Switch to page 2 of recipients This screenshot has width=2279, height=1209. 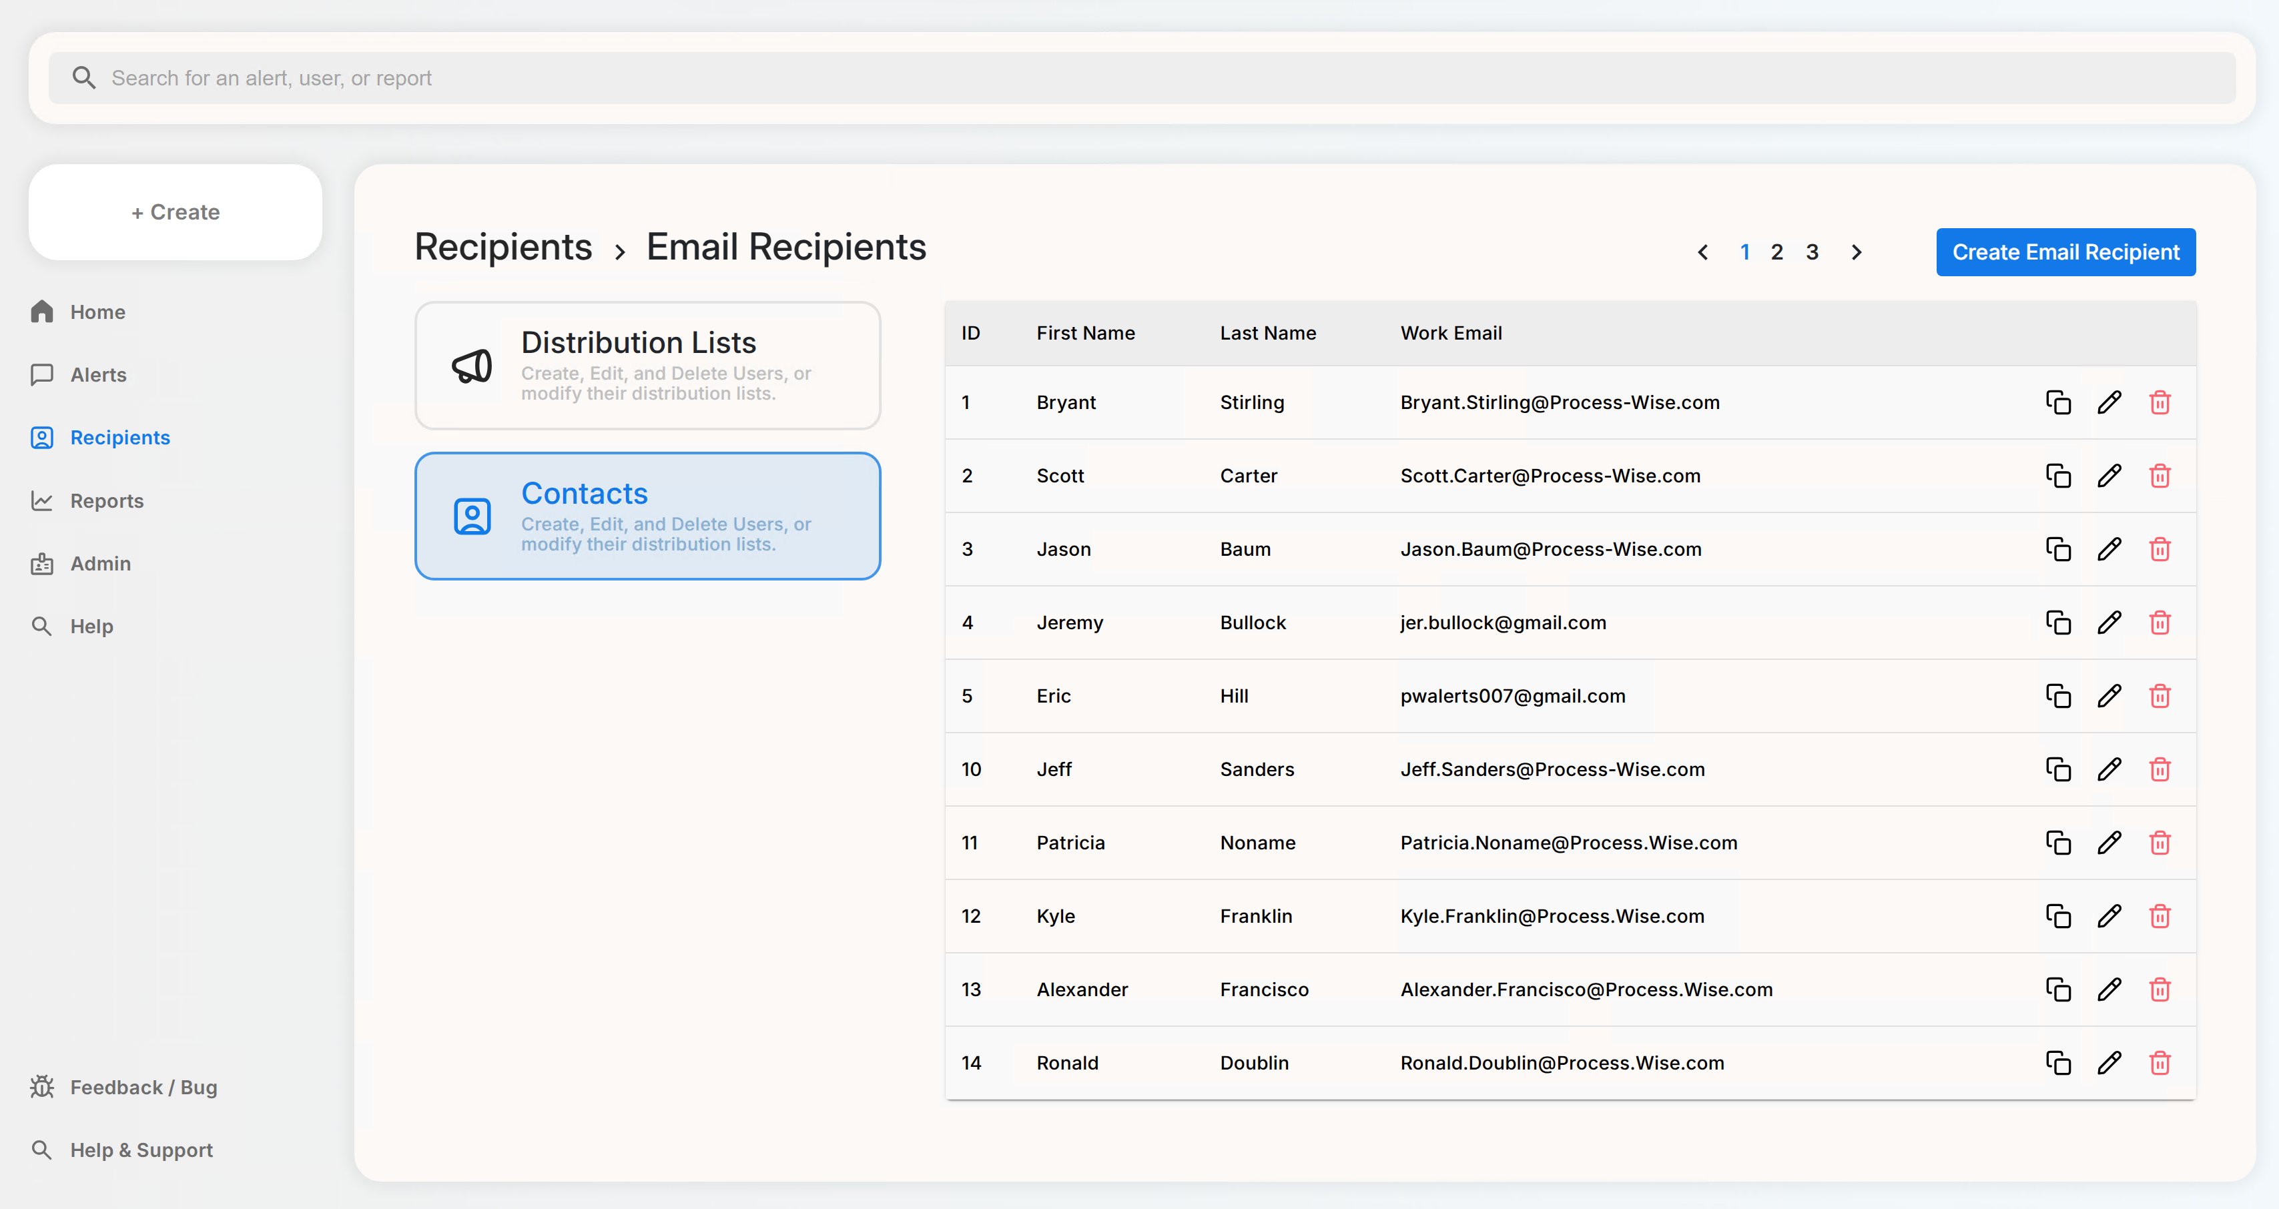[1776, 252]
